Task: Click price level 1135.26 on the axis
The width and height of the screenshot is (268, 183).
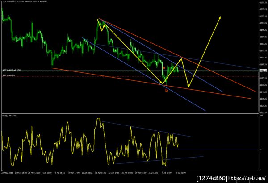Action: 264,99
